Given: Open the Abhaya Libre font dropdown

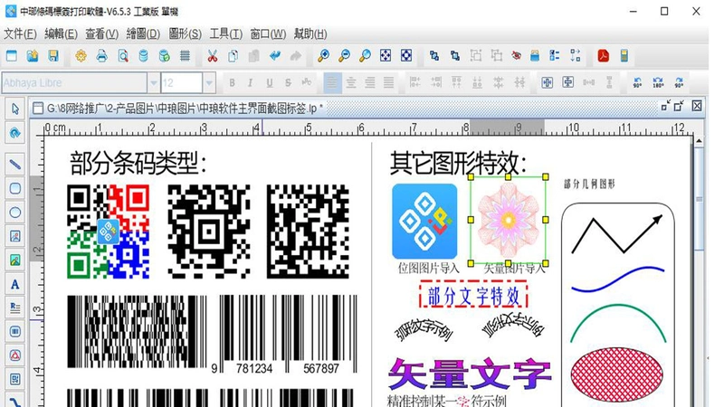Looking at the screenshot, I should tap(81, 83).
